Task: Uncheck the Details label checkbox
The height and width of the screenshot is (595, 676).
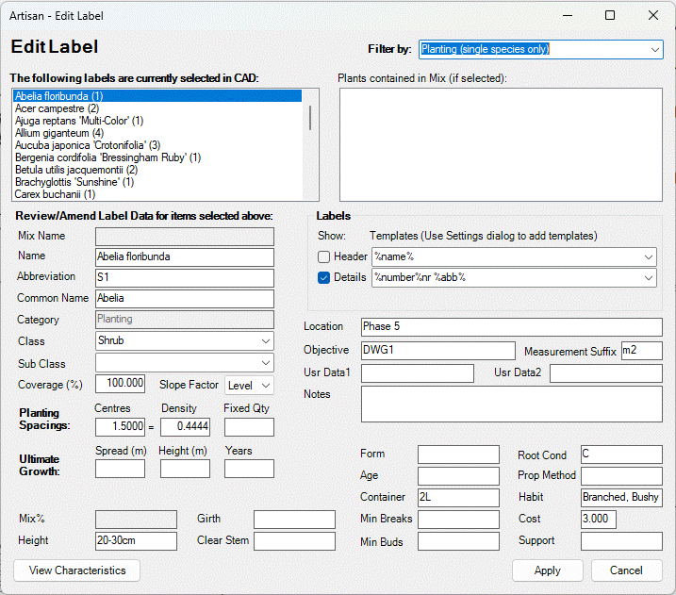Action: [x=324, y=277]
